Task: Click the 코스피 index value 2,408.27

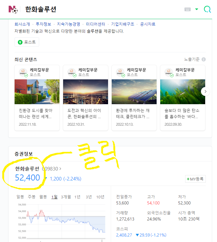Action: (x=124, y=235)
